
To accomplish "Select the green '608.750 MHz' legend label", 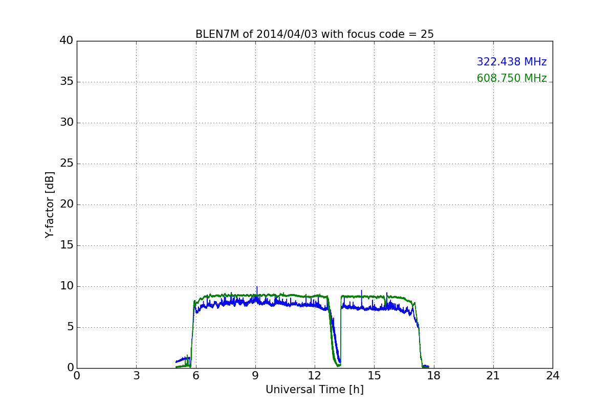I will click(x=512, y=78).
